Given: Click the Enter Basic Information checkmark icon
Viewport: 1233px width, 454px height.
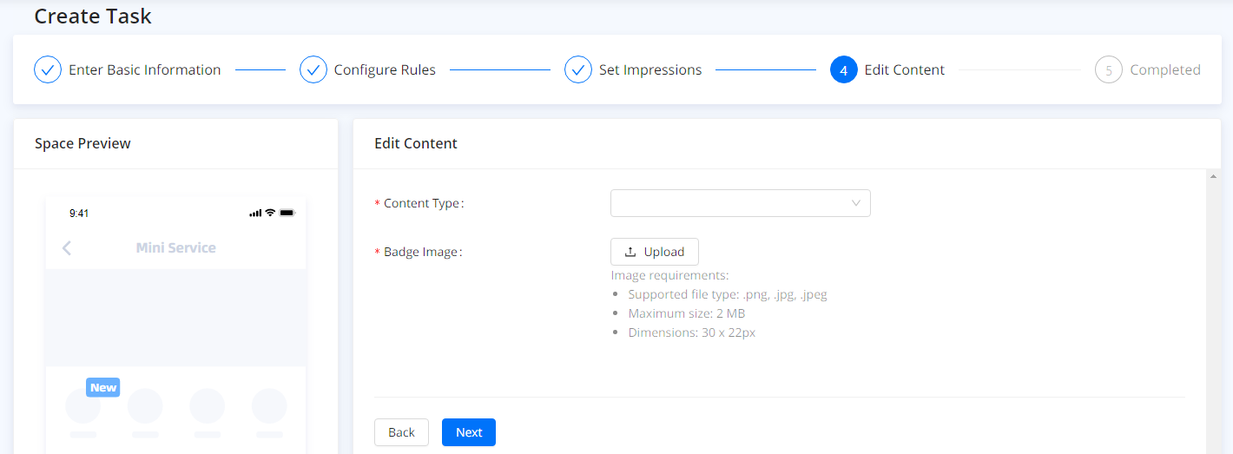Looking at the screenshot, I should [48, 69].
